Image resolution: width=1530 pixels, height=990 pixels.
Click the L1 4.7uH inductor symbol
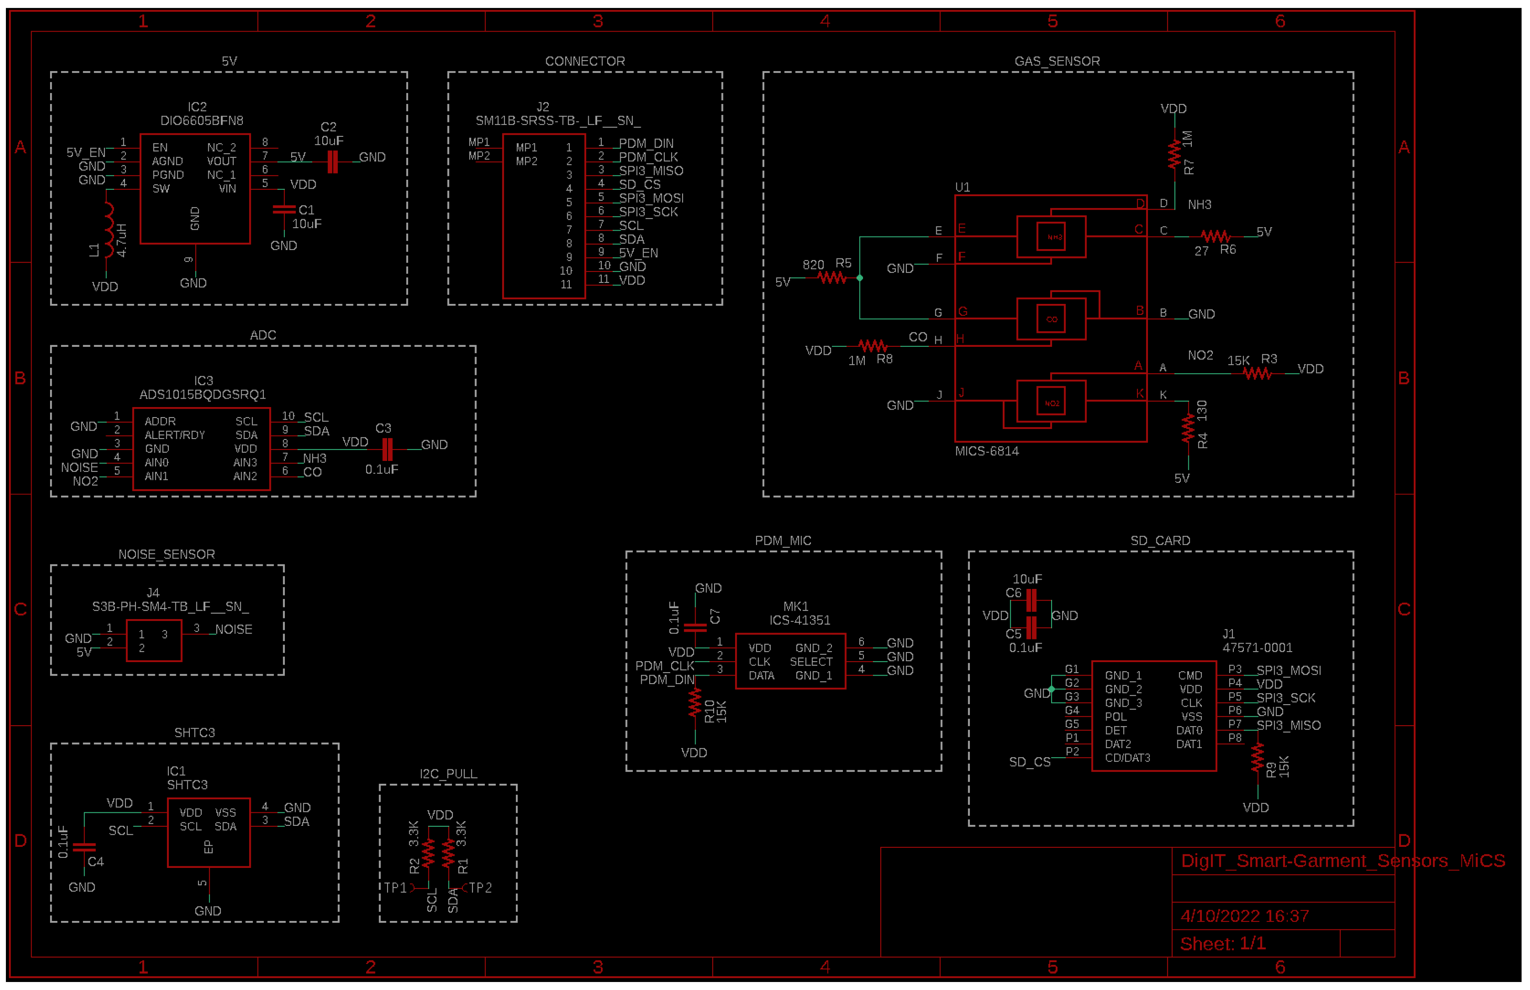coord(109,229)
